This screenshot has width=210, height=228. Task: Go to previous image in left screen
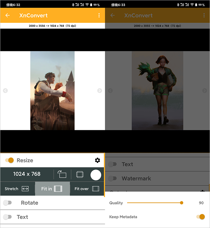[5, 90]
